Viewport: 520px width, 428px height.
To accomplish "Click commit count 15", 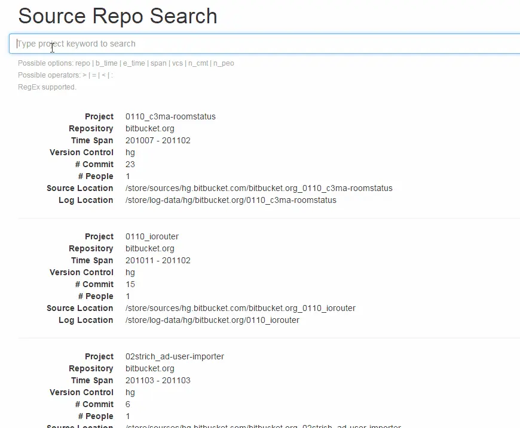I will (130, 284).
